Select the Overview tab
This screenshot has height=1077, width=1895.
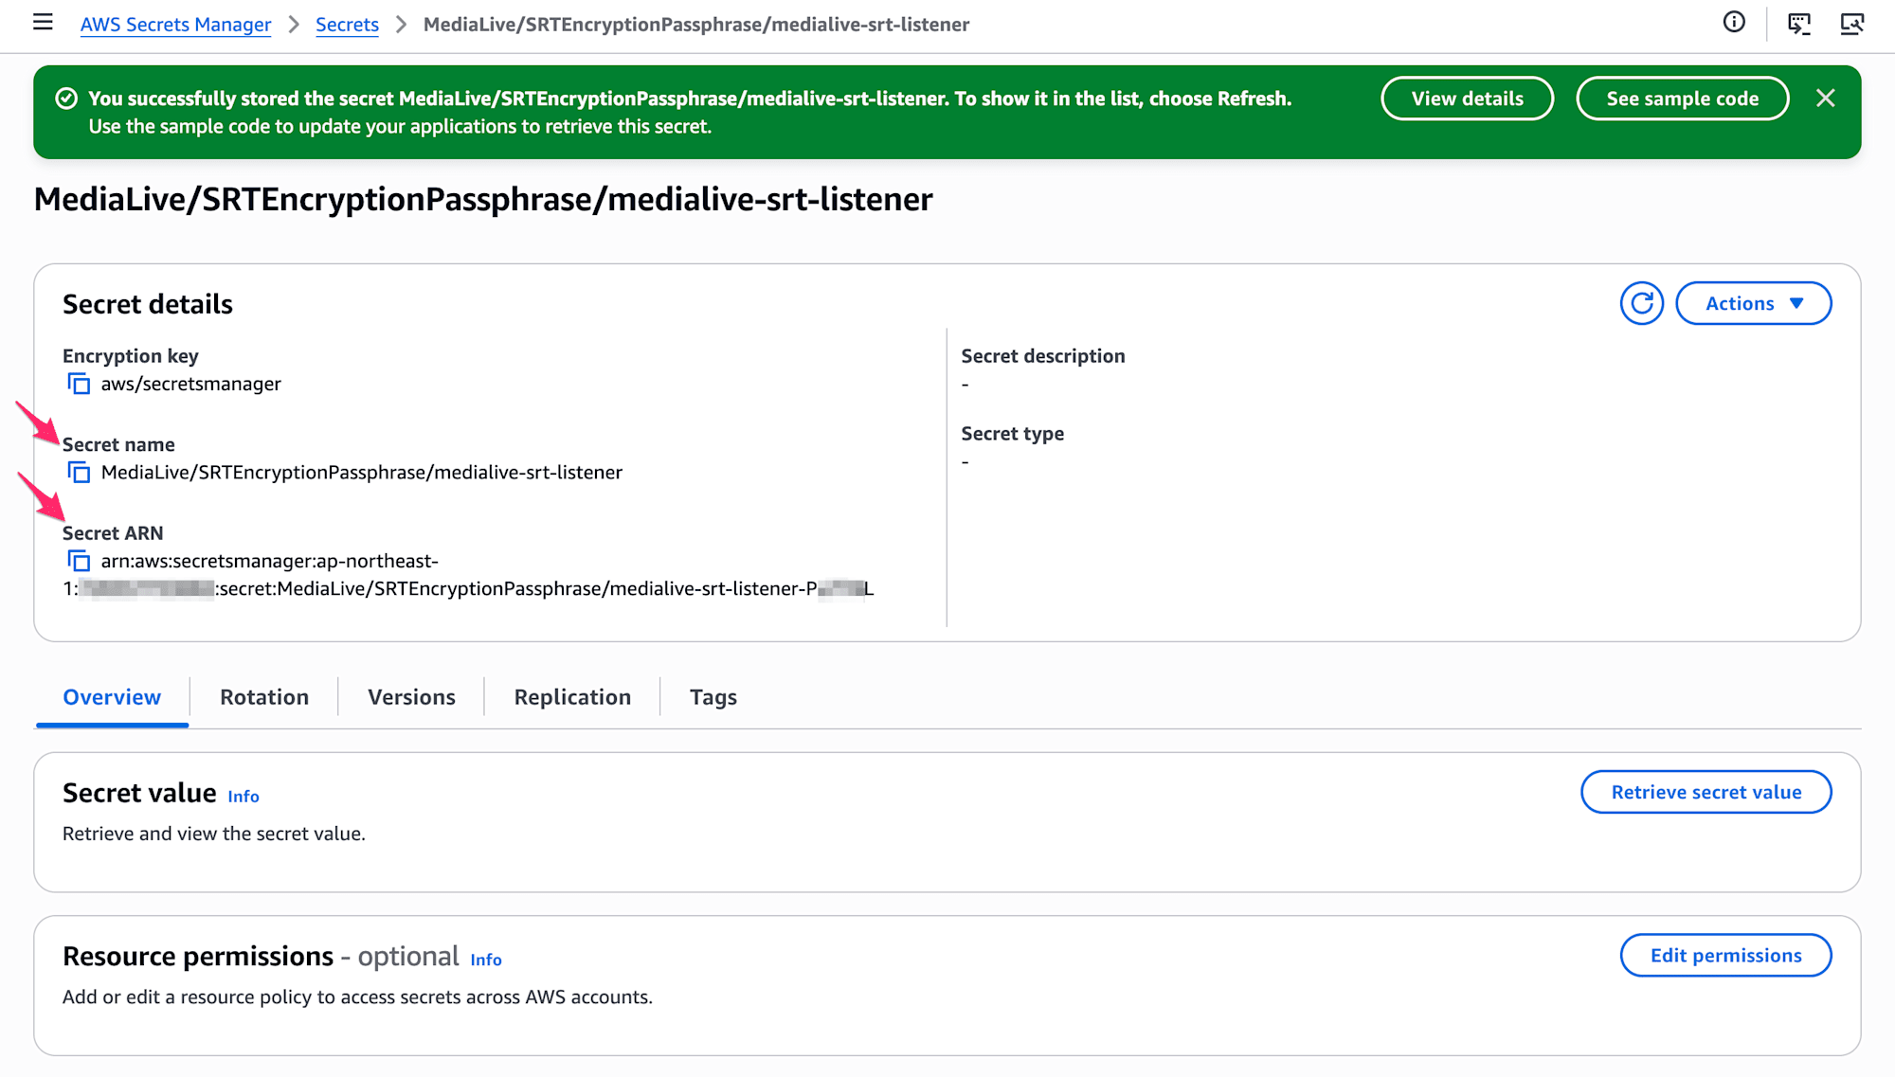click(x=112, y=697)
